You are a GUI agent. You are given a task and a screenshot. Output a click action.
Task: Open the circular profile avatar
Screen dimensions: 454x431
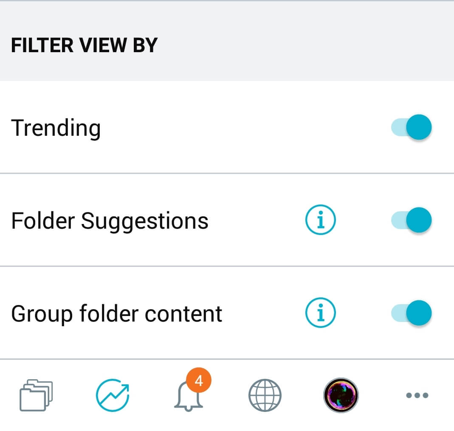[x=341, y=395]
